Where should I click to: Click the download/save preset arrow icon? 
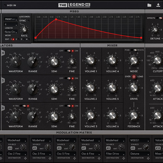click(158, 5)
